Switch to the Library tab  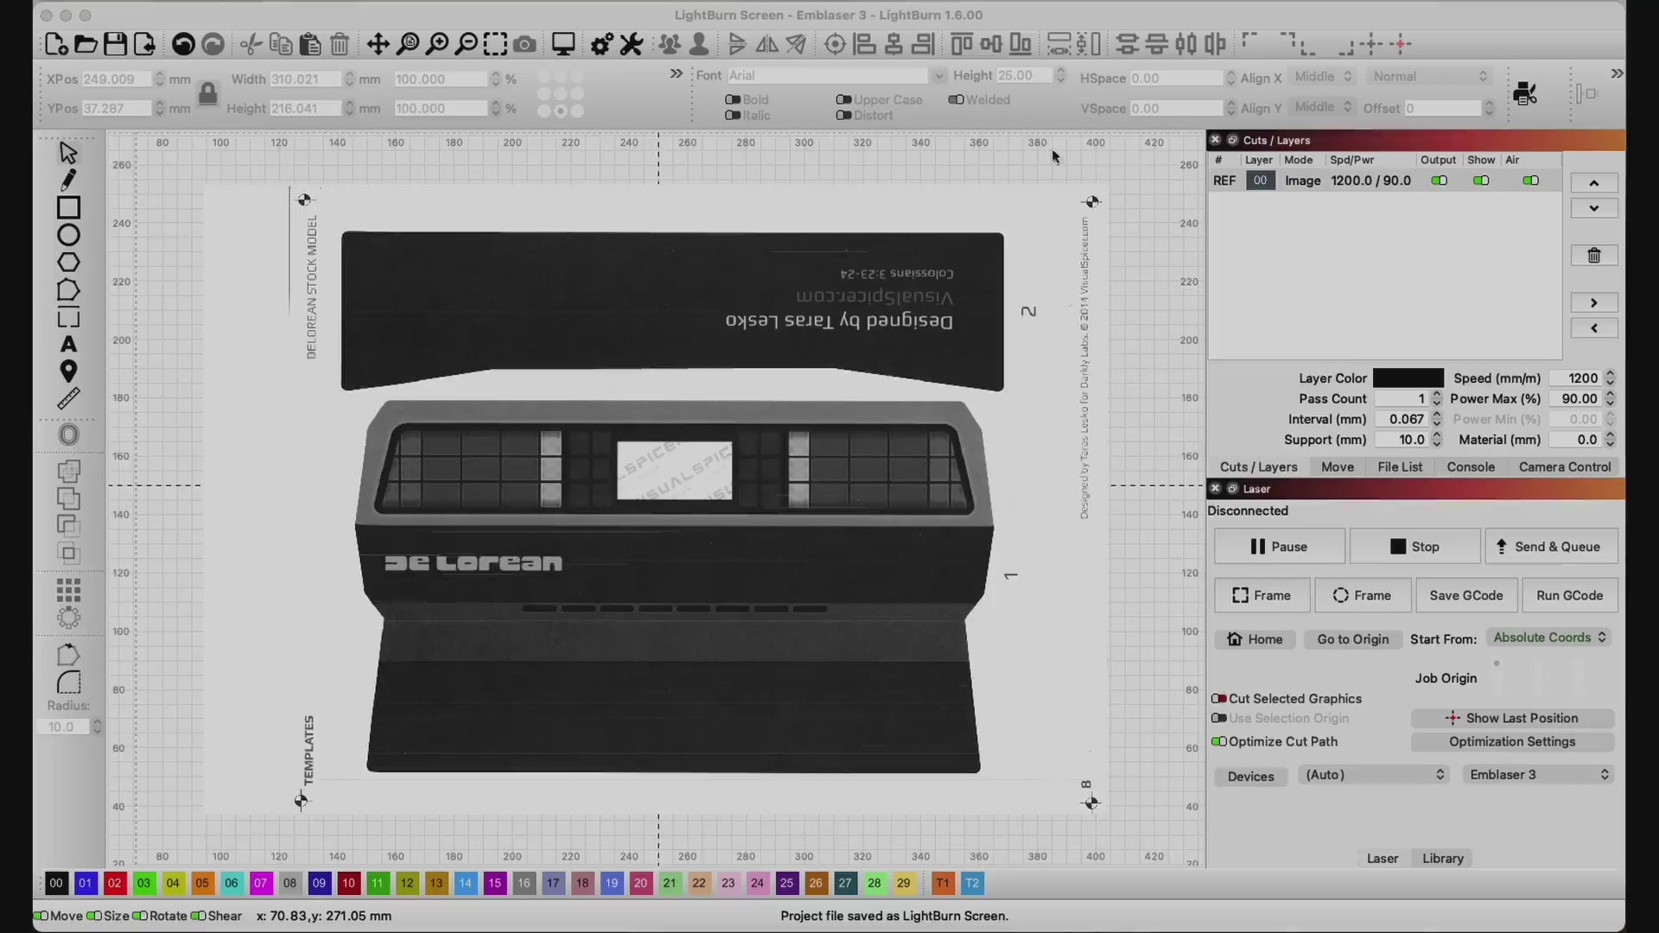(1442, 858)
